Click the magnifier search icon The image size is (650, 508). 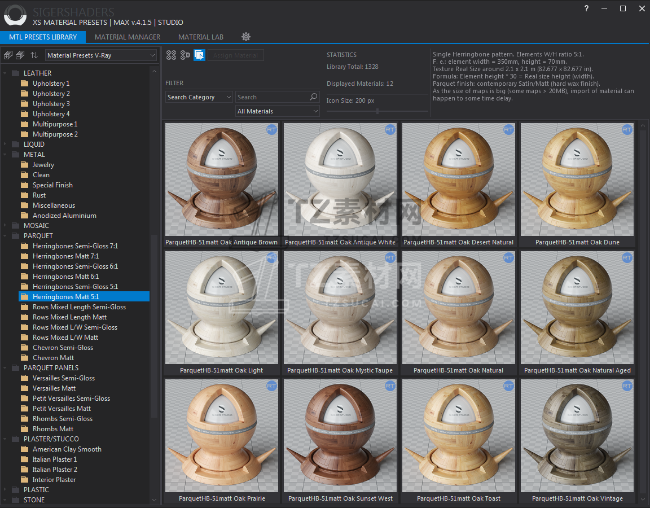(314, 97)
